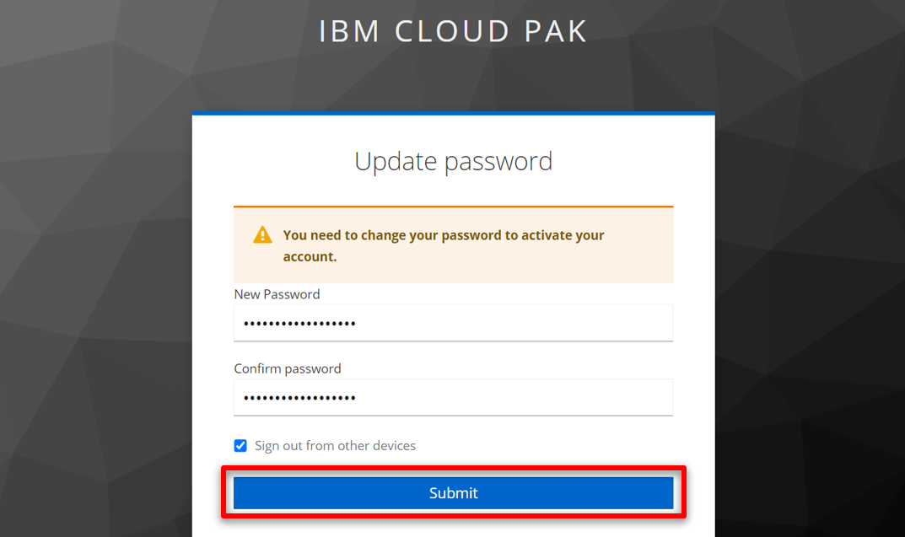This screenshot has height=537, width=905.
Task: Click the masked dots in New Password field
Action: tap(299, 324)
